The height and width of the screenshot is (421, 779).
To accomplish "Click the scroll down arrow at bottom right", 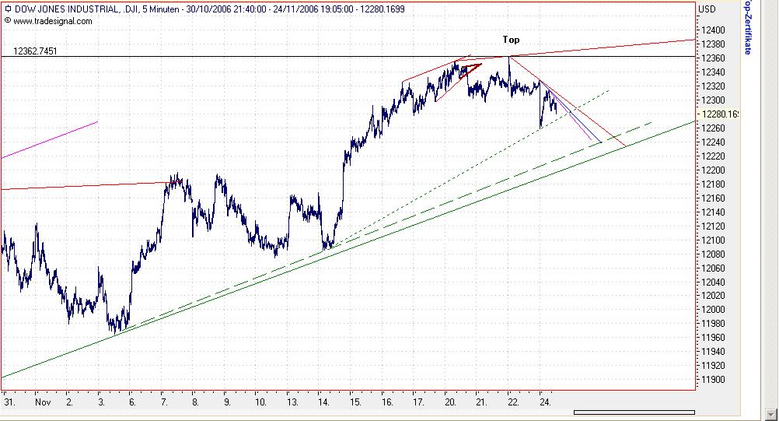I will click(x=771, y=414).
